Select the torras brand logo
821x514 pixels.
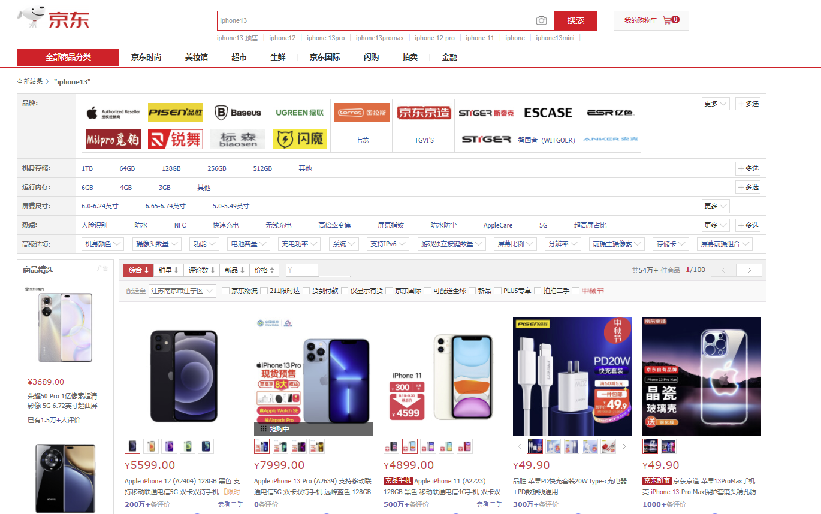361,112
